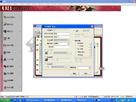Open System Initialization in the sidebar

[9, 17]
